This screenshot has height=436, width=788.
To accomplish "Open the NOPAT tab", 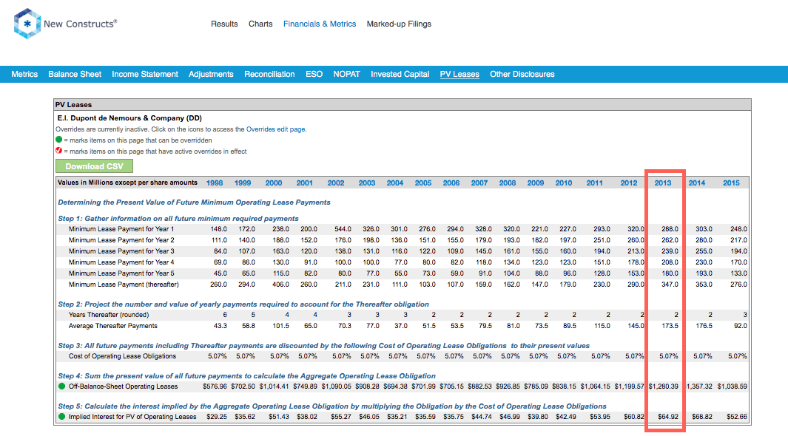I will [347, 74].
